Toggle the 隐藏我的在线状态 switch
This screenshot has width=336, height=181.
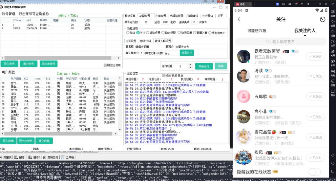click(315, 172)
